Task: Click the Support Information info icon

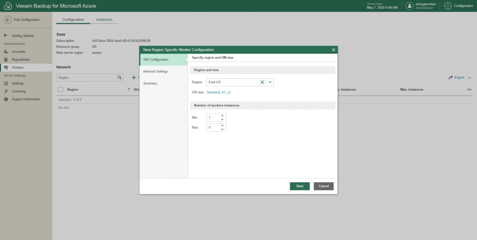Action: (x=6, y=99)
